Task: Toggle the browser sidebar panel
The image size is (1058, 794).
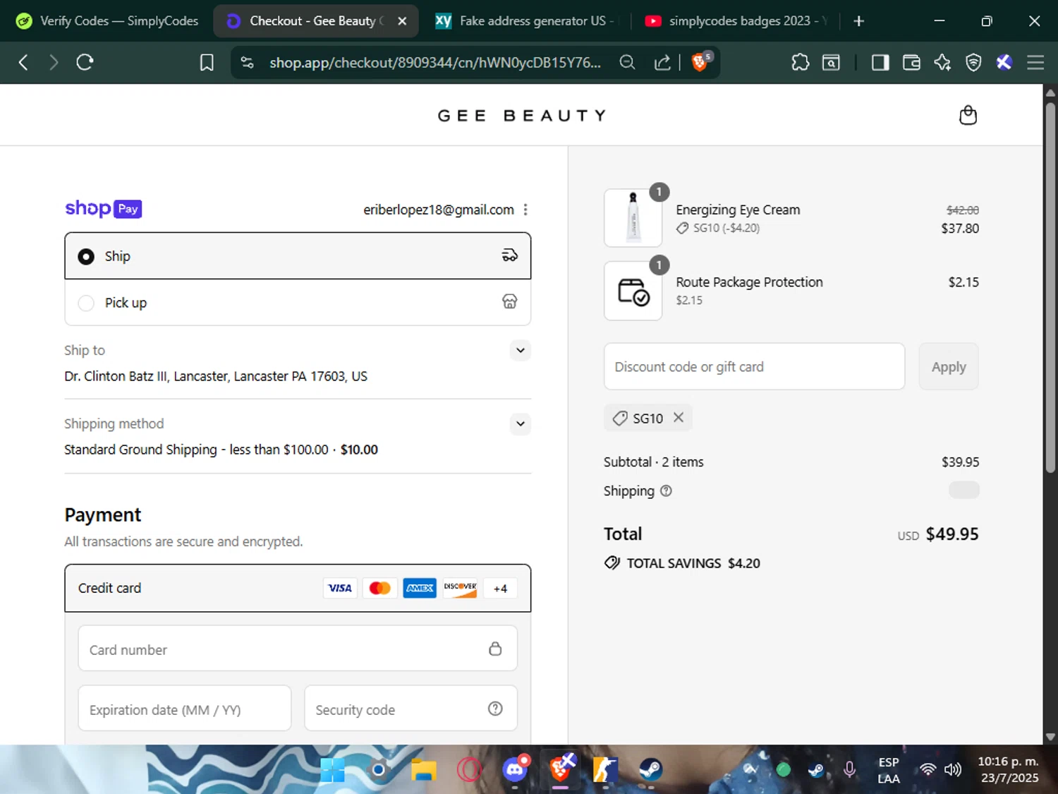Action: pos(880,62)
